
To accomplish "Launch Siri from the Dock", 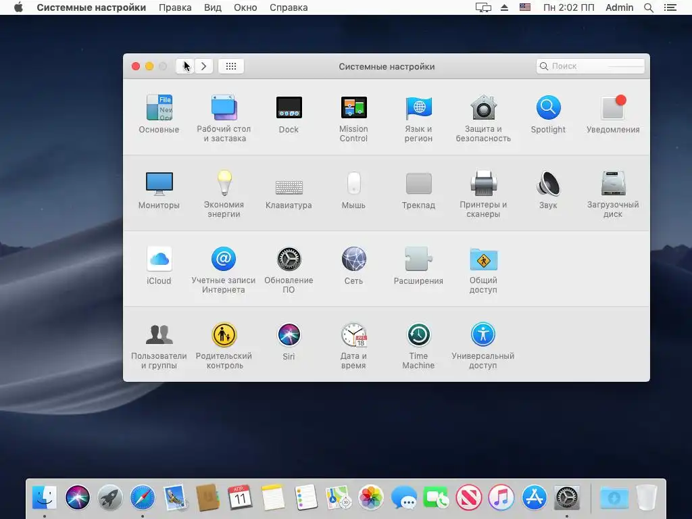I will (77, 497).
